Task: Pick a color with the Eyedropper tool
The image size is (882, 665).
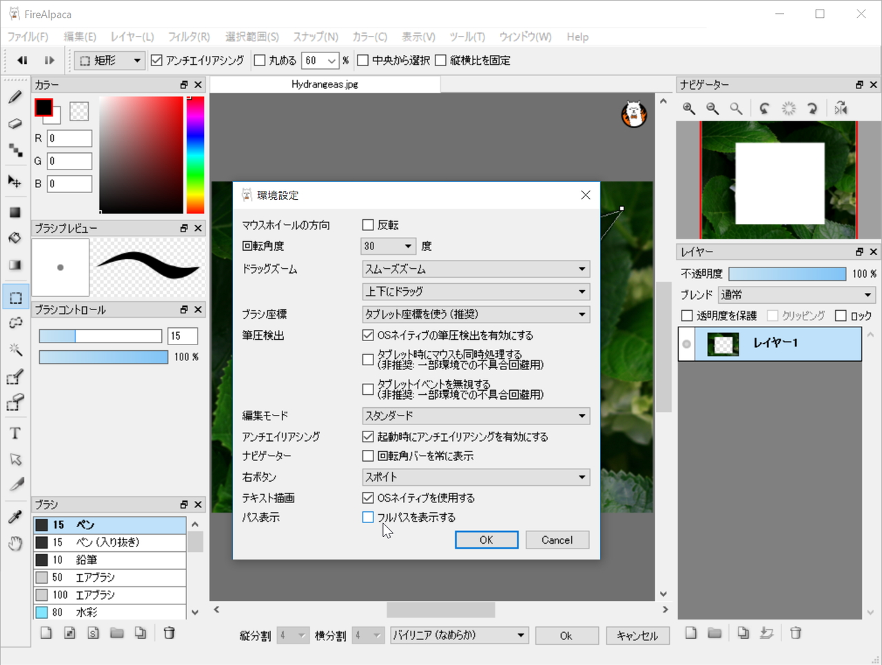Action: click(15, 515)
